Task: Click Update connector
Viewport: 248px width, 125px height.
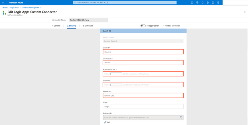Action: tap(171, 26)
